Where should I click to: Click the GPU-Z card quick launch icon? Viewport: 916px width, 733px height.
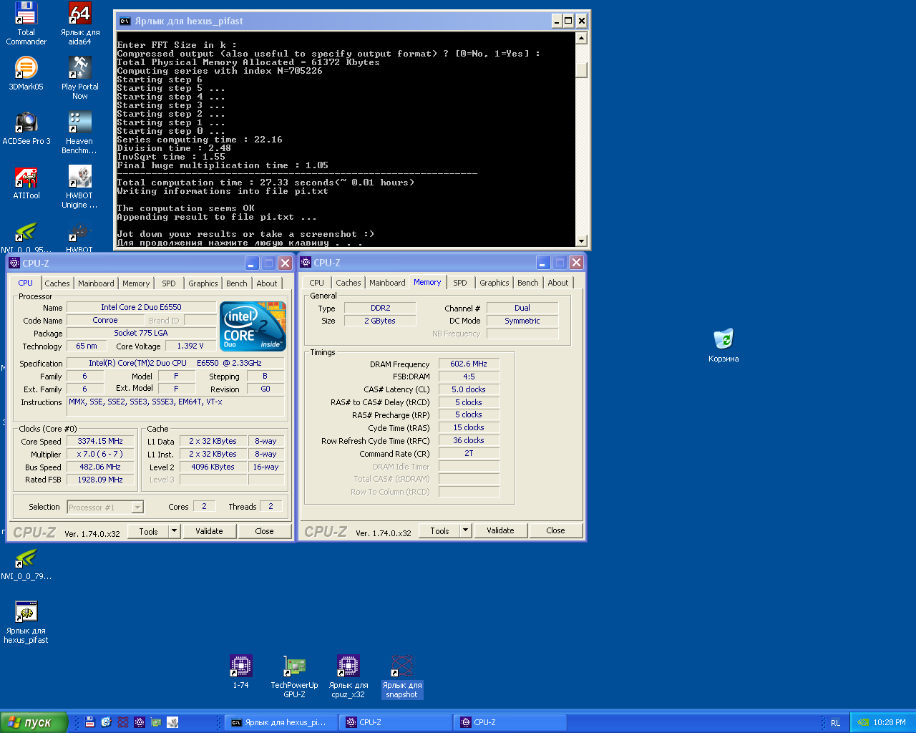156,722
